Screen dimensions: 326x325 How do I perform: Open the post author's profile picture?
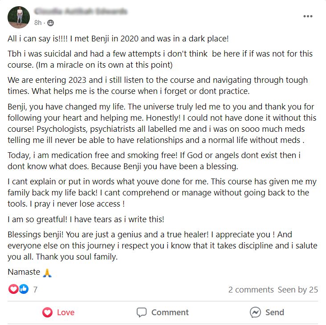[19, 17]
